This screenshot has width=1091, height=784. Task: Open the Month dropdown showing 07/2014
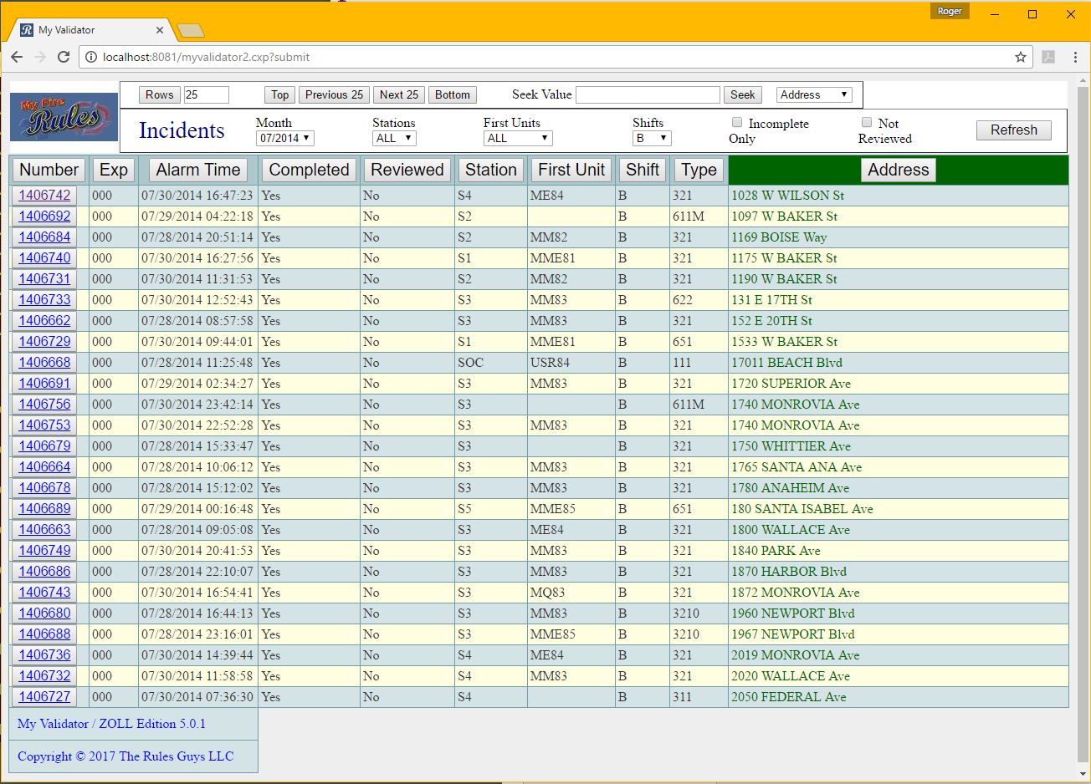[x=284, y=138]
